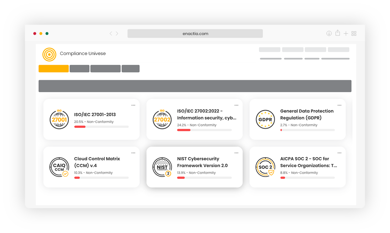The height and width of the screenshot is (233, 390).
Task: Open a new browser tab with plus icon
Action: [x=346, y=33]
